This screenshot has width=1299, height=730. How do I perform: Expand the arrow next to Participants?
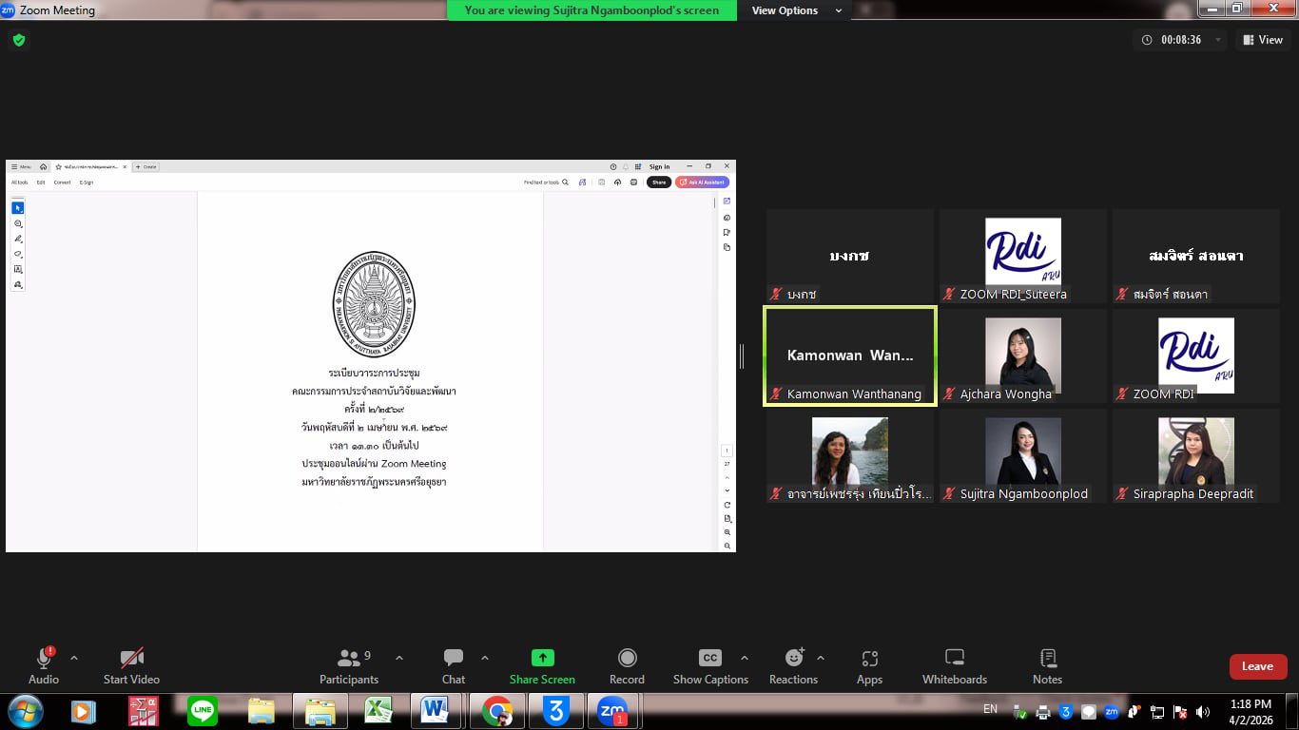pyautogui.click(x=399, y=658)
